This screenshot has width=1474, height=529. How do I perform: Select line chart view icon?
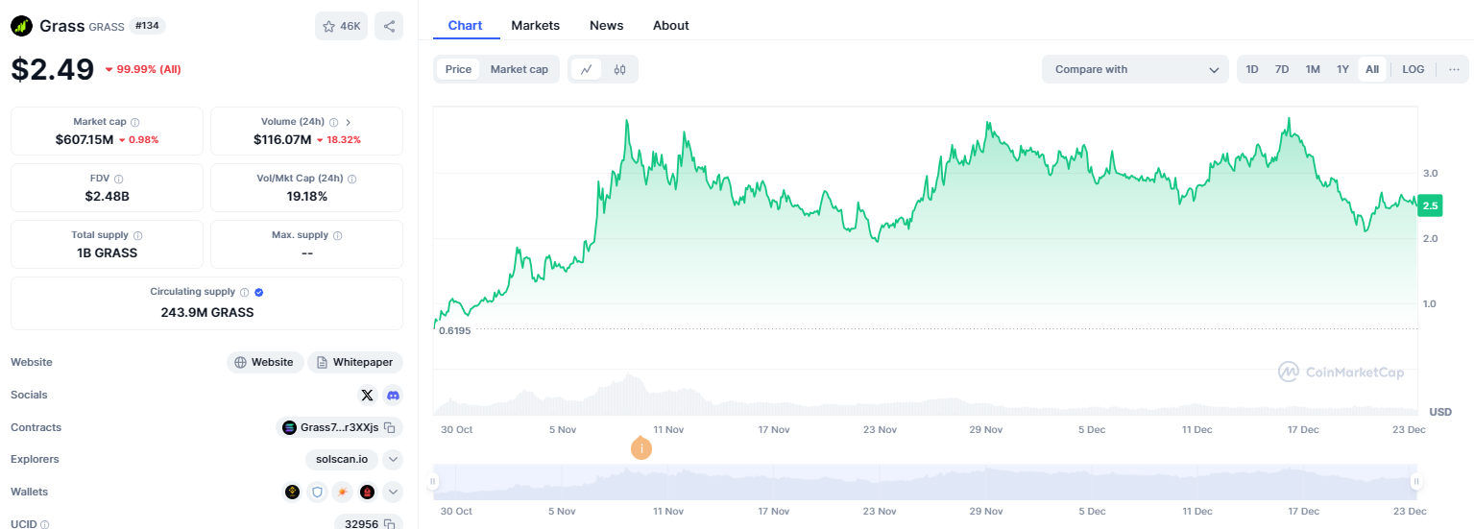pyautogui.click(x=586, y=69)
